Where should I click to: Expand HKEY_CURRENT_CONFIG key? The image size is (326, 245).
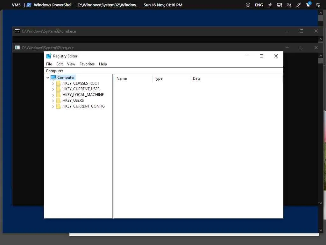coord(53,107)
